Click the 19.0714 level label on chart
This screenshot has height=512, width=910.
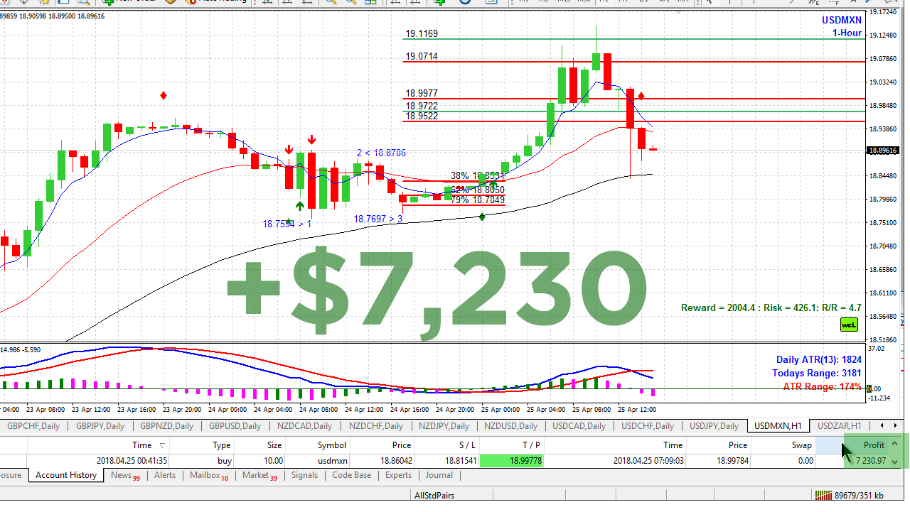point(422,56)
